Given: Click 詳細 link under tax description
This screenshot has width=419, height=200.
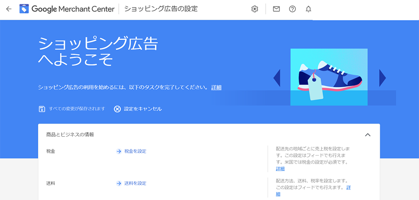Looking at the screenshot, I should click(x=280, y=169).
